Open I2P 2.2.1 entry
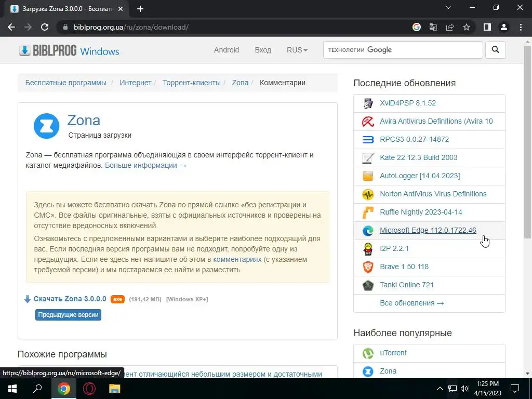The width and height of the screenshot is (532, 399). point(394,248)
